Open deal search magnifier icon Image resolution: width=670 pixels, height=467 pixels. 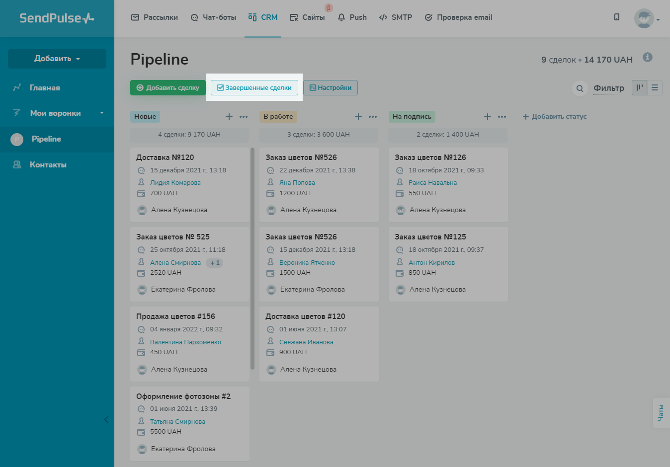tap(580, 88)
